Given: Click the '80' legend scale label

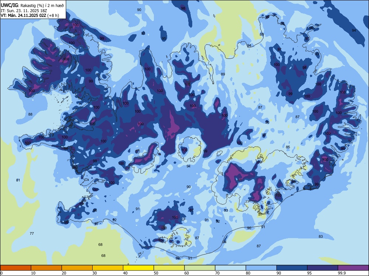Looking at the screenshot, I should [x=248, y=273].
